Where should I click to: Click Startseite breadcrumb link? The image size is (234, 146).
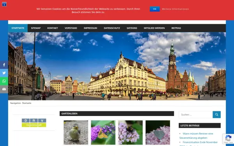tap(27, 103)
